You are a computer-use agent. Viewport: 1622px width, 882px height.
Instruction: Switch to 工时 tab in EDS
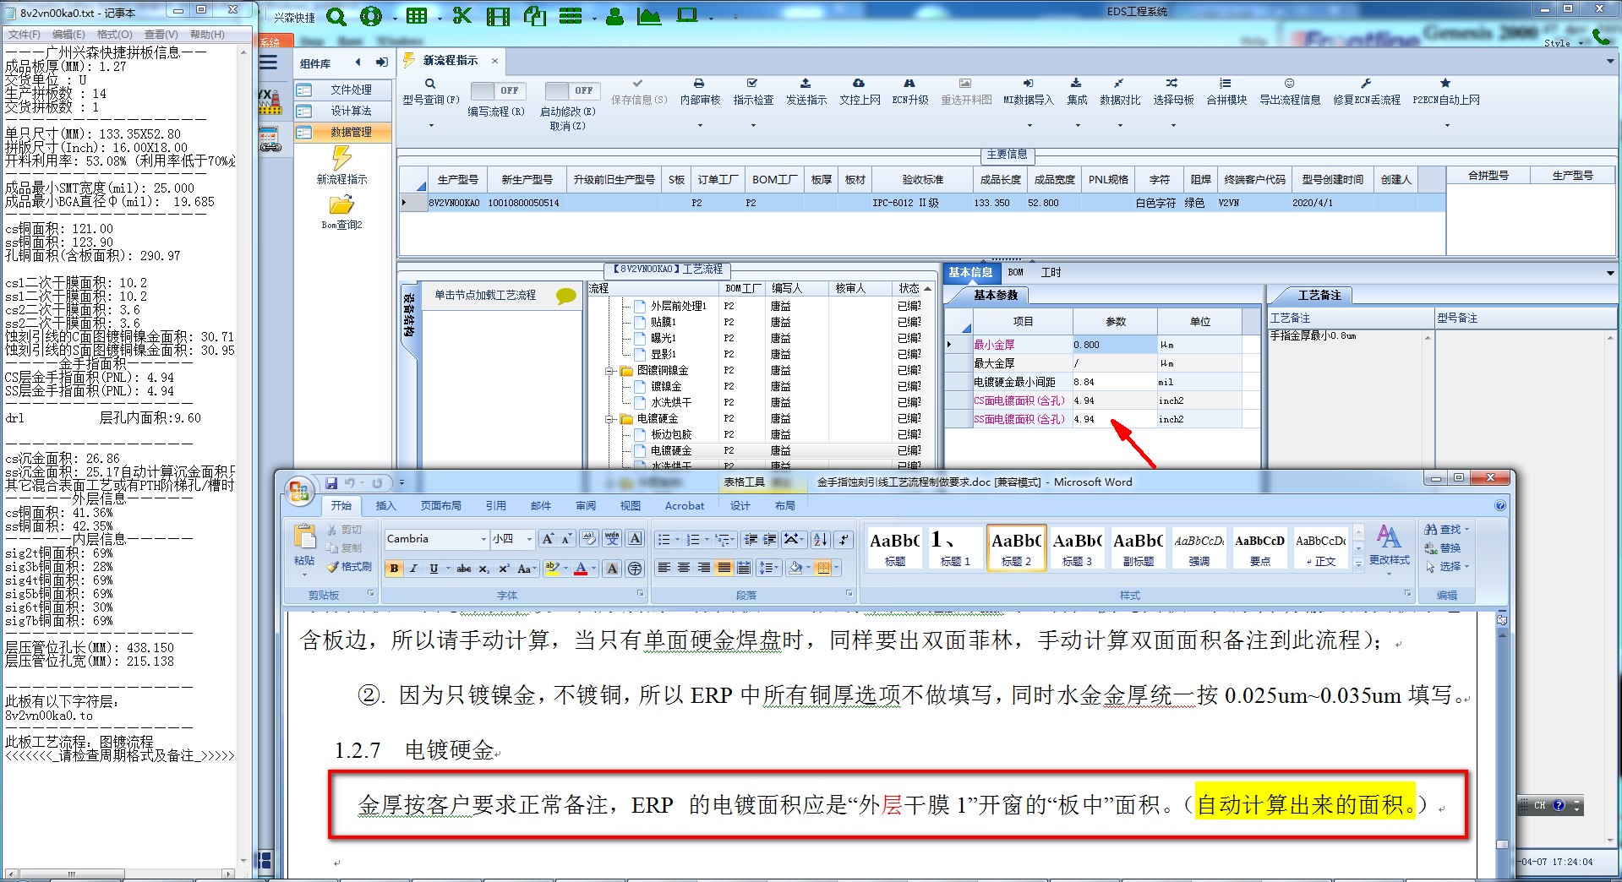click(1051, 272)
